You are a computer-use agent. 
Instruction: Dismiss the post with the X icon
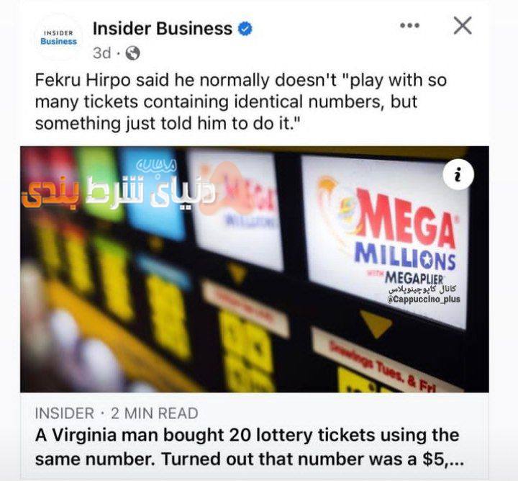[463, 25]
